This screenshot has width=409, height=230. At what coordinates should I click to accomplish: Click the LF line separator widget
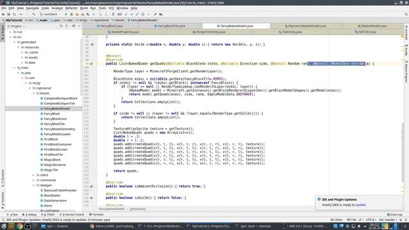click(360, 220)
